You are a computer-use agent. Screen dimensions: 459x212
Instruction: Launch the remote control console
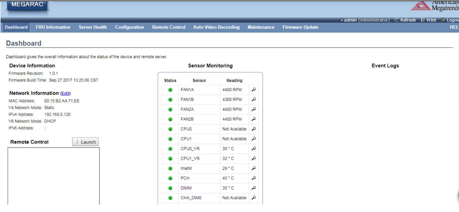point(85,142)
